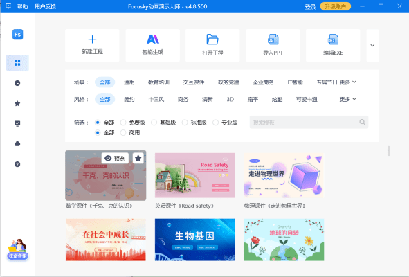409x277 pixels.
Task: Select 全部 radio in second filter row
Action: pyautogui.click(x=98, y=133)
